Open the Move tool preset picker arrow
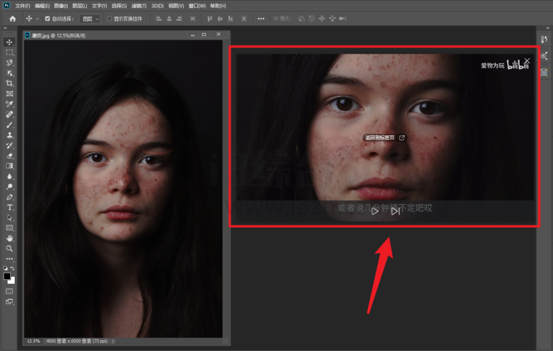 [37, 18]
